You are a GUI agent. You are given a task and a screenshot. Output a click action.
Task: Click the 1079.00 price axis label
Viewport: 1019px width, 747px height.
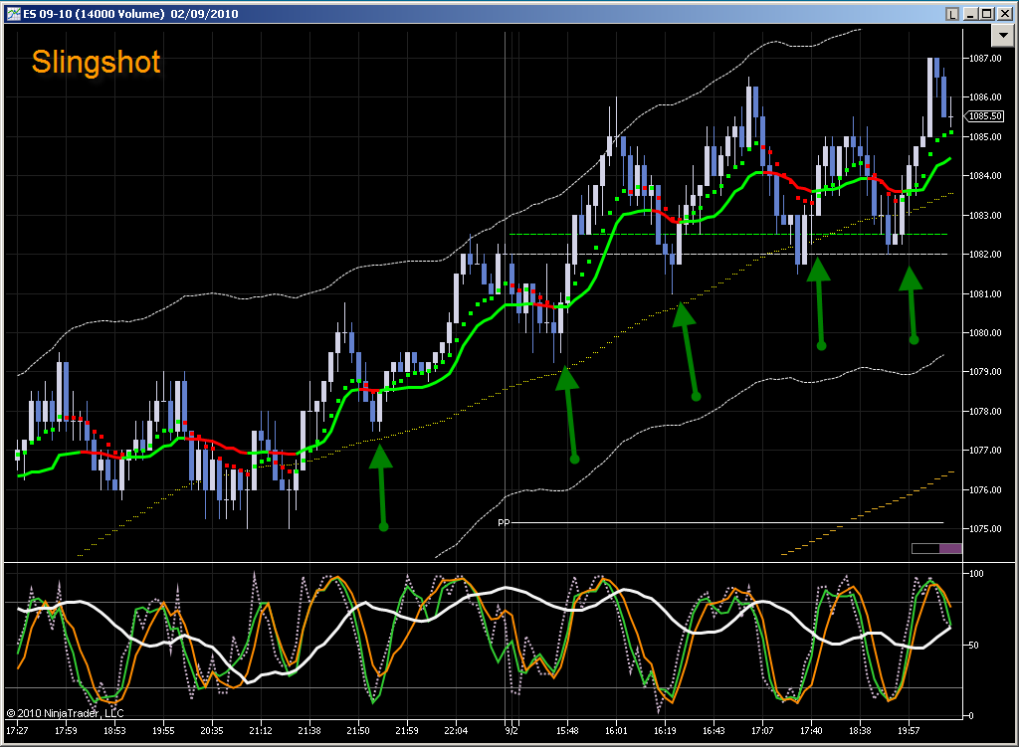tap(985, 372)
